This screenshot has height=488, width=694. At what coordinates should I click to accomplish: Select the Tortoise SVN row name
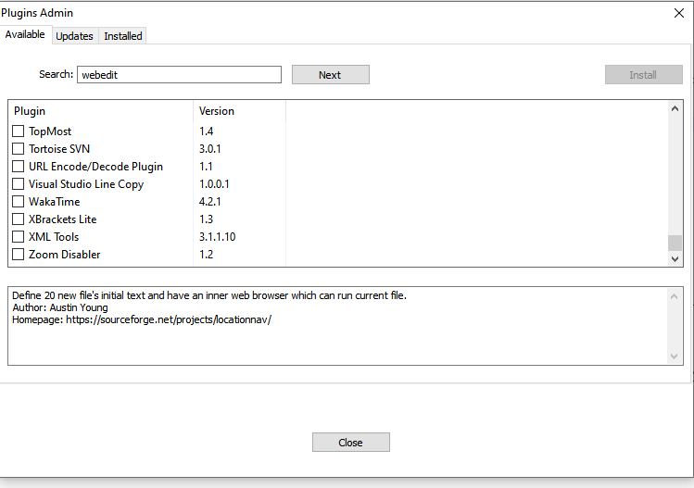pyautogui.click(x=59, y=149)
